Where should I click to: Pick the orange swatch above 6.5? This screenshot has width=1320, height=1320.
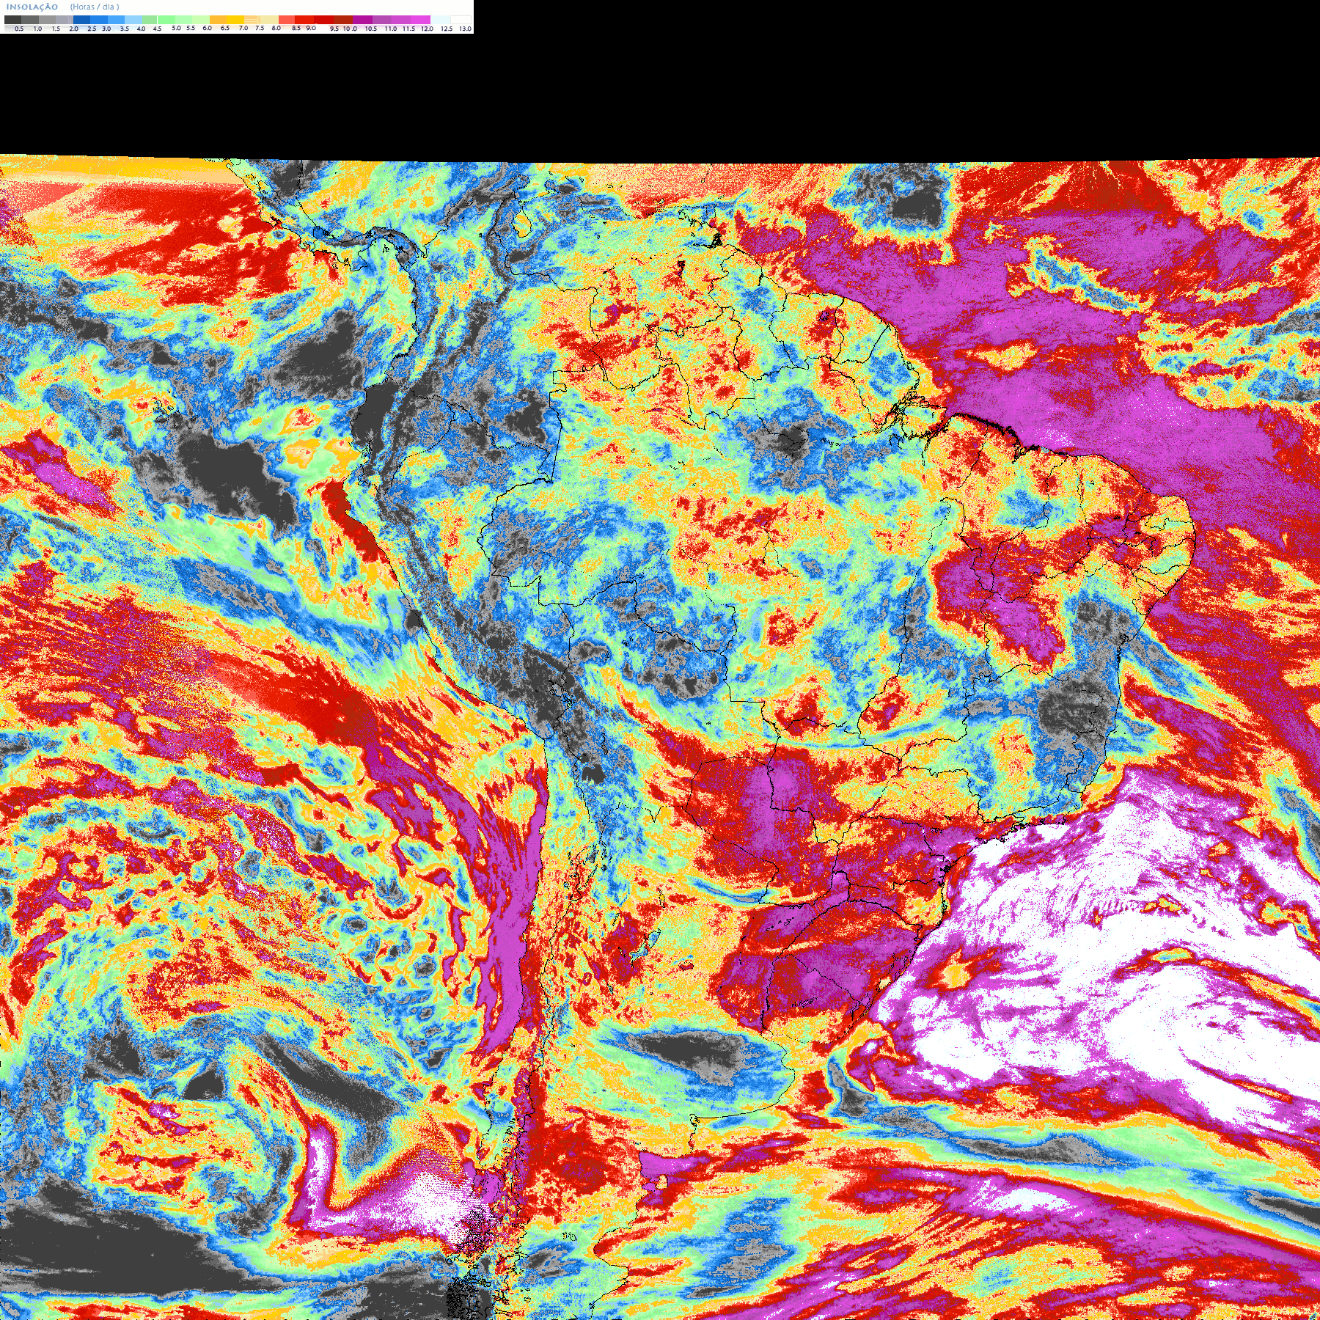[x=218, y=20]
